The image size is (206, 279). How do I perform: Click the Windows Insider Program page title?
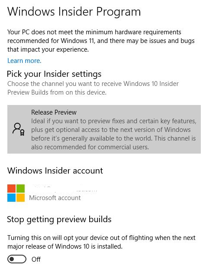[74, 12]
